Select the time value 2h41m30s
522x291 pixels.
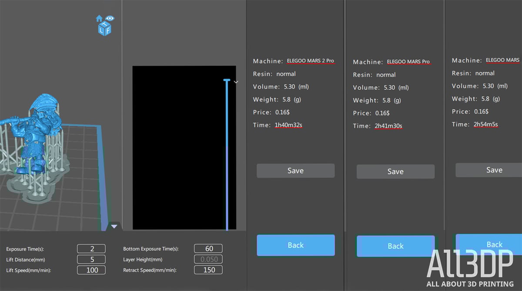coord(388,126)
